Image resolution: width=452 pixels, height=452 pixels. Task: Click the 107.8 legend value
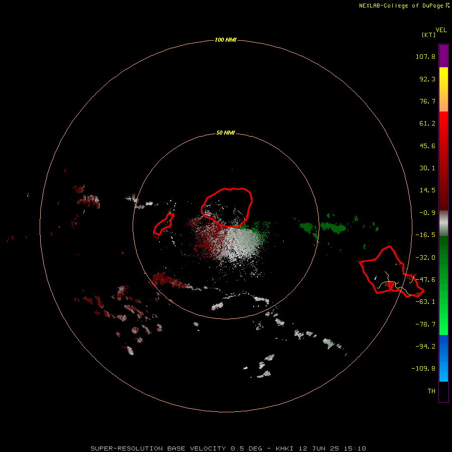425,56
